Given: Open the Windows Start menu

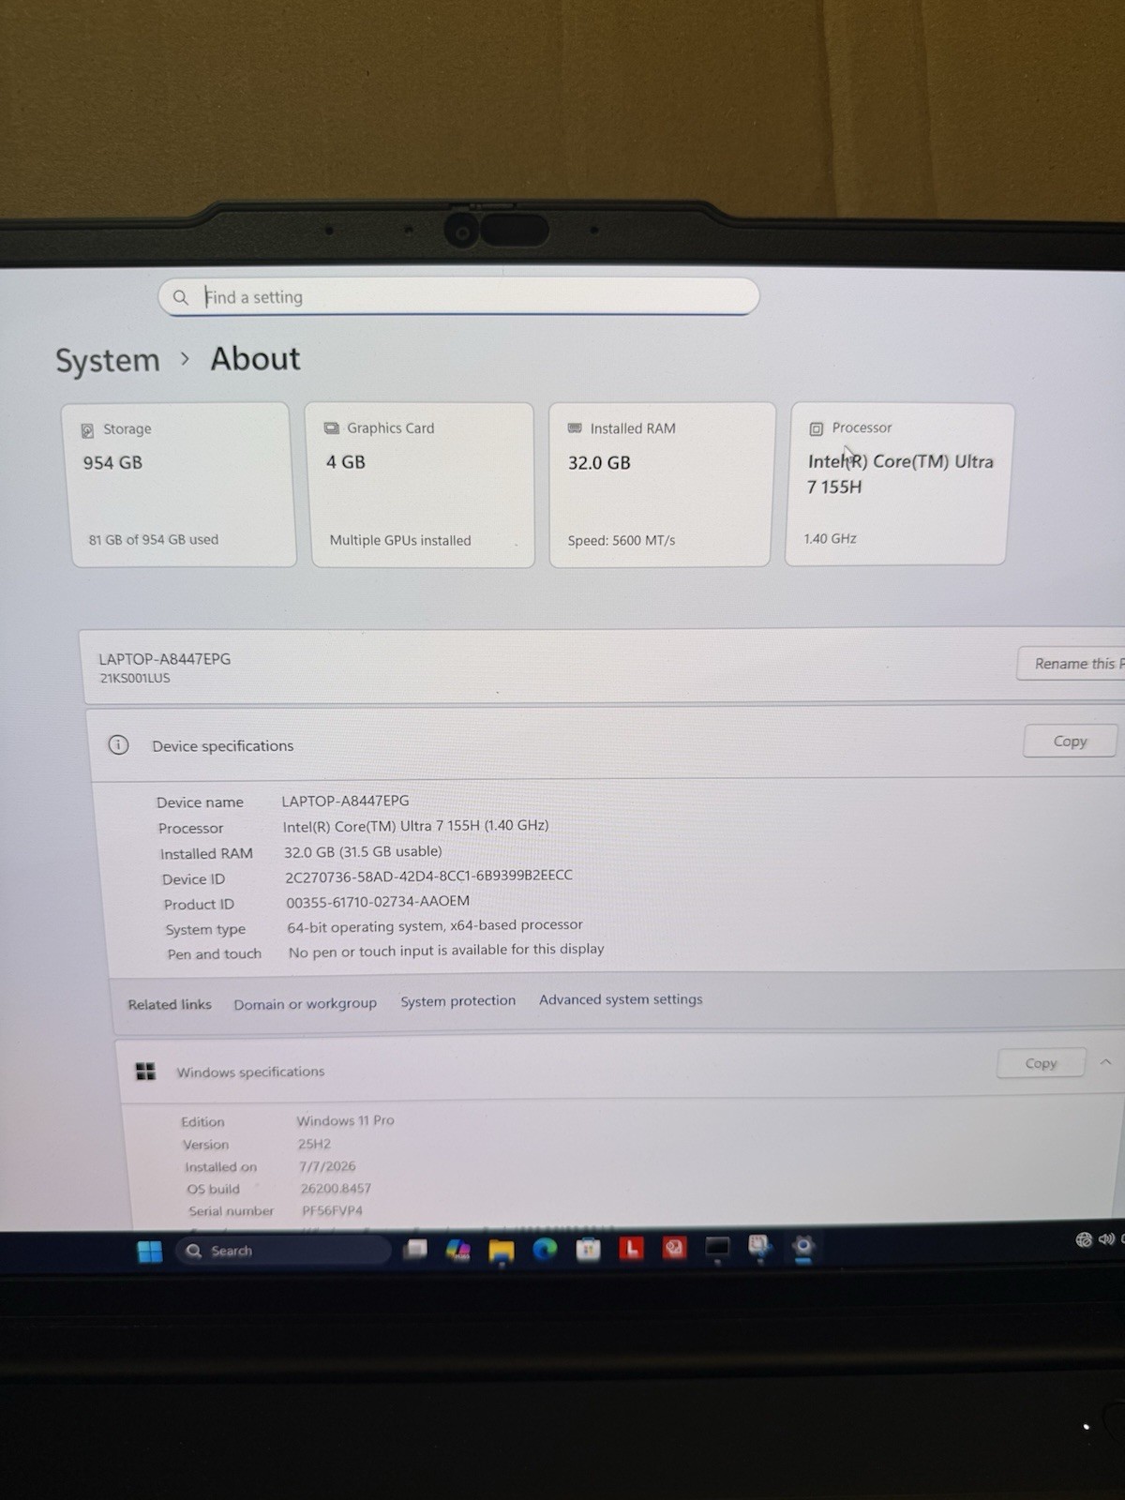Looking at the screenshot, I should pos(150,1251).
